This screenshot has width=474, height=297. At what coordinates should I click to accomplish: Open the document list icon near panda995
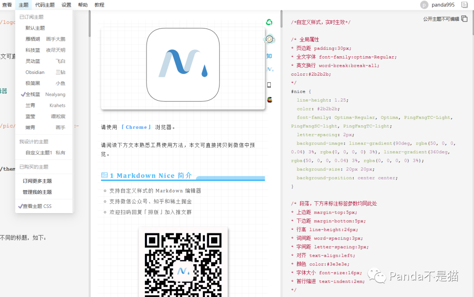(465, 4)
